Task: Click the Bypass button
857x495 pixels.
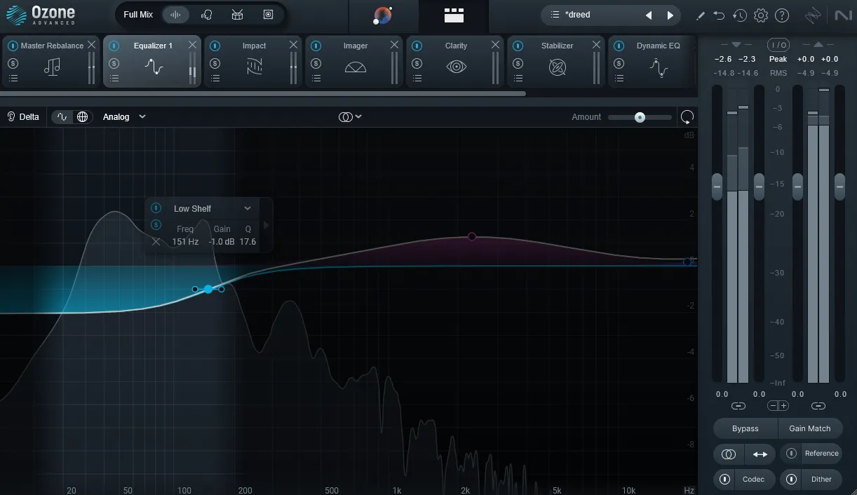Action: click(745, 428)
